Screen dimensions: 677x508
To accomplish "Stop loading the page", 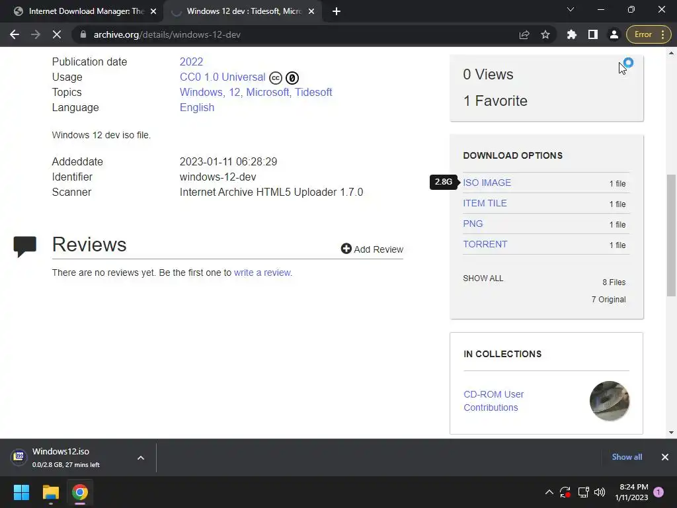I will click(57, 34).
